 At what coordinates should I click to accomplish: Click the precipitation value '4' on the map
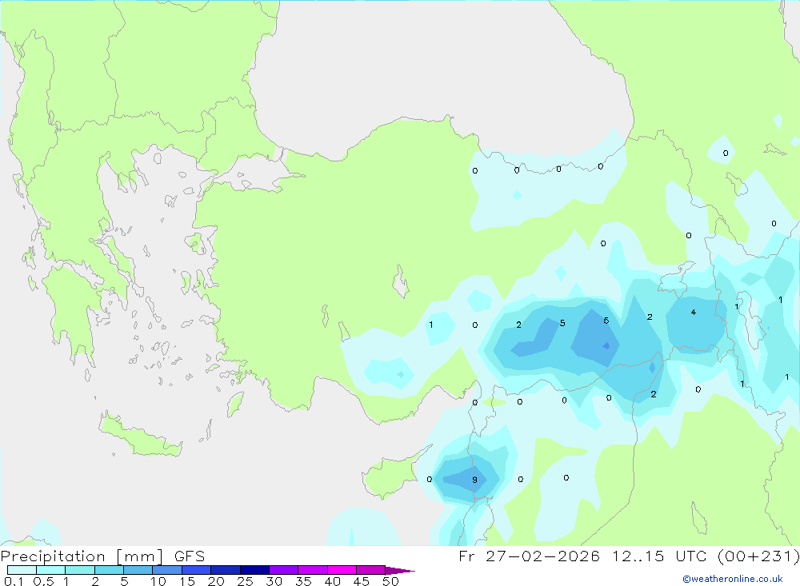coord(694,312)
